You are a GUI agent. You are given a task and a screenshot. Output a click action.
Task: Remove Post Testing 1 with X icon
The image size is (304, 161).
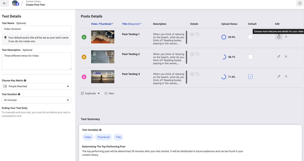286,36
